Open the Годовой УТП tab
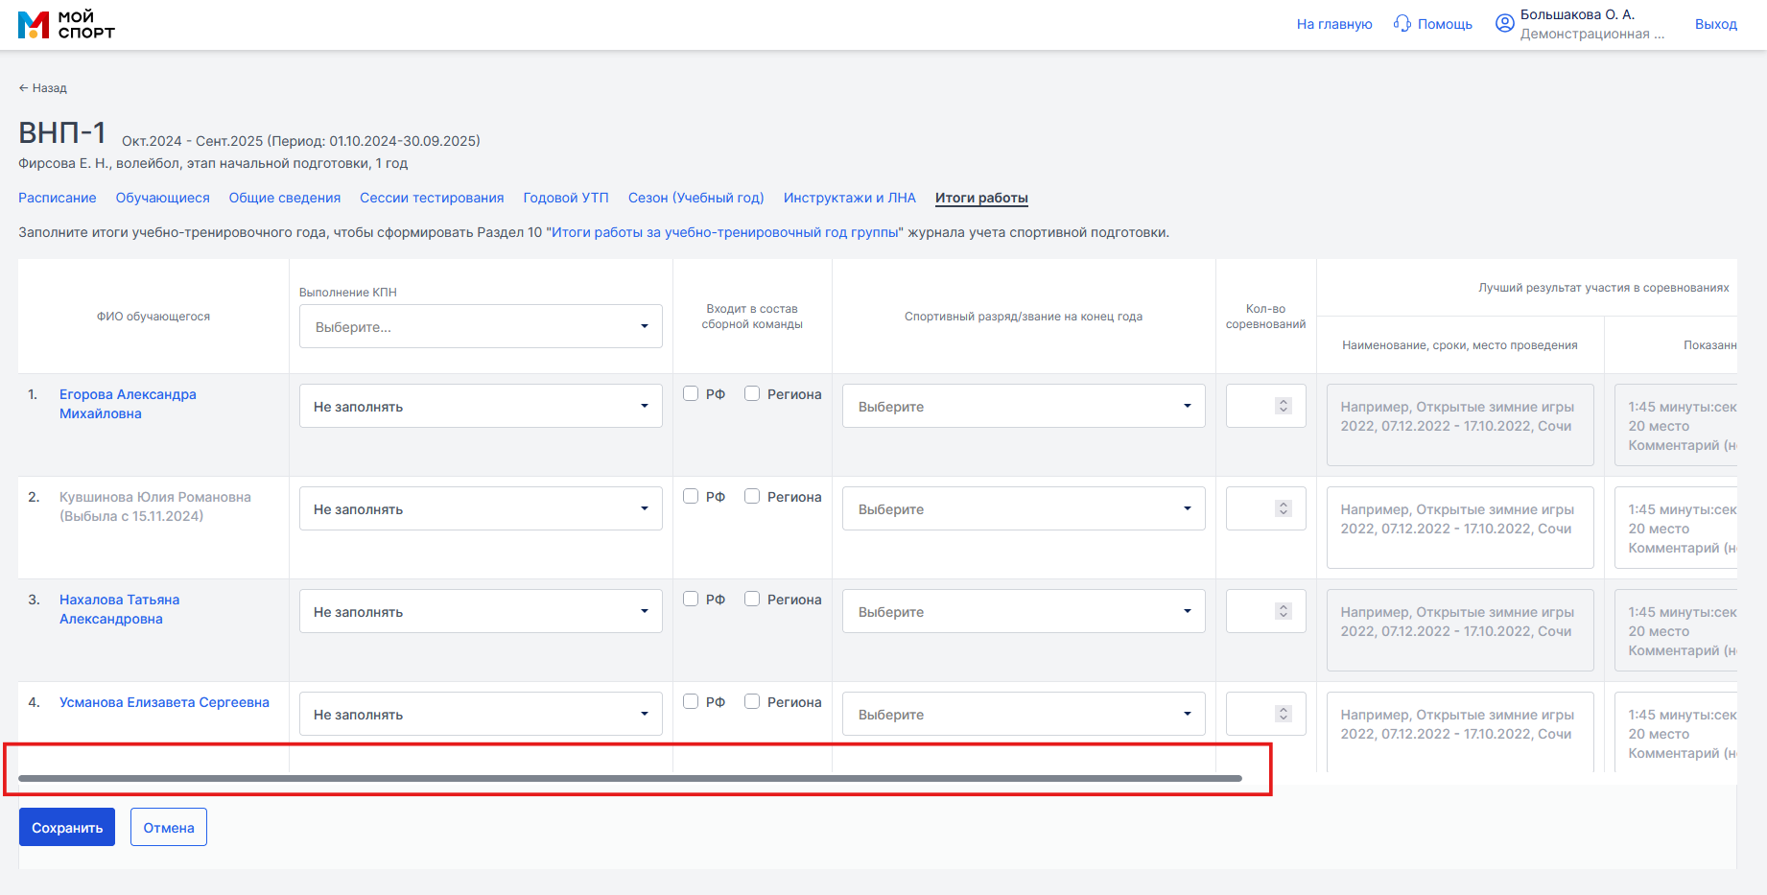Viewport: 1767px width, 895px height. click(566, 198)
